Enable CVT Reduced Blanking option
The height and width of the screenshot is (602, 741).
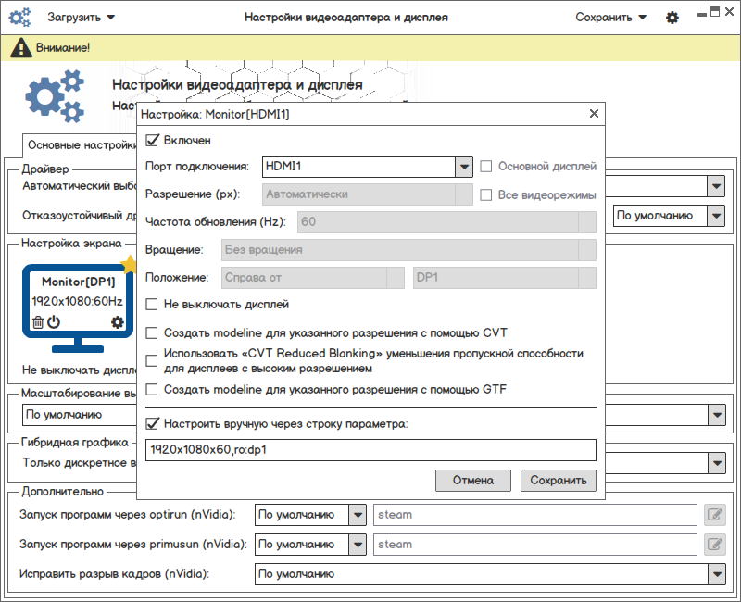tap(152, 361)
